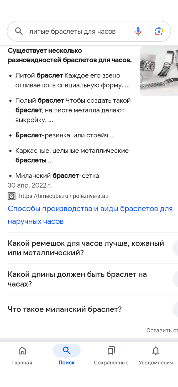Expand question about длина браслета на часах
Image resolution: width=178 pixels, height=387 pixels.
point(89,279)
